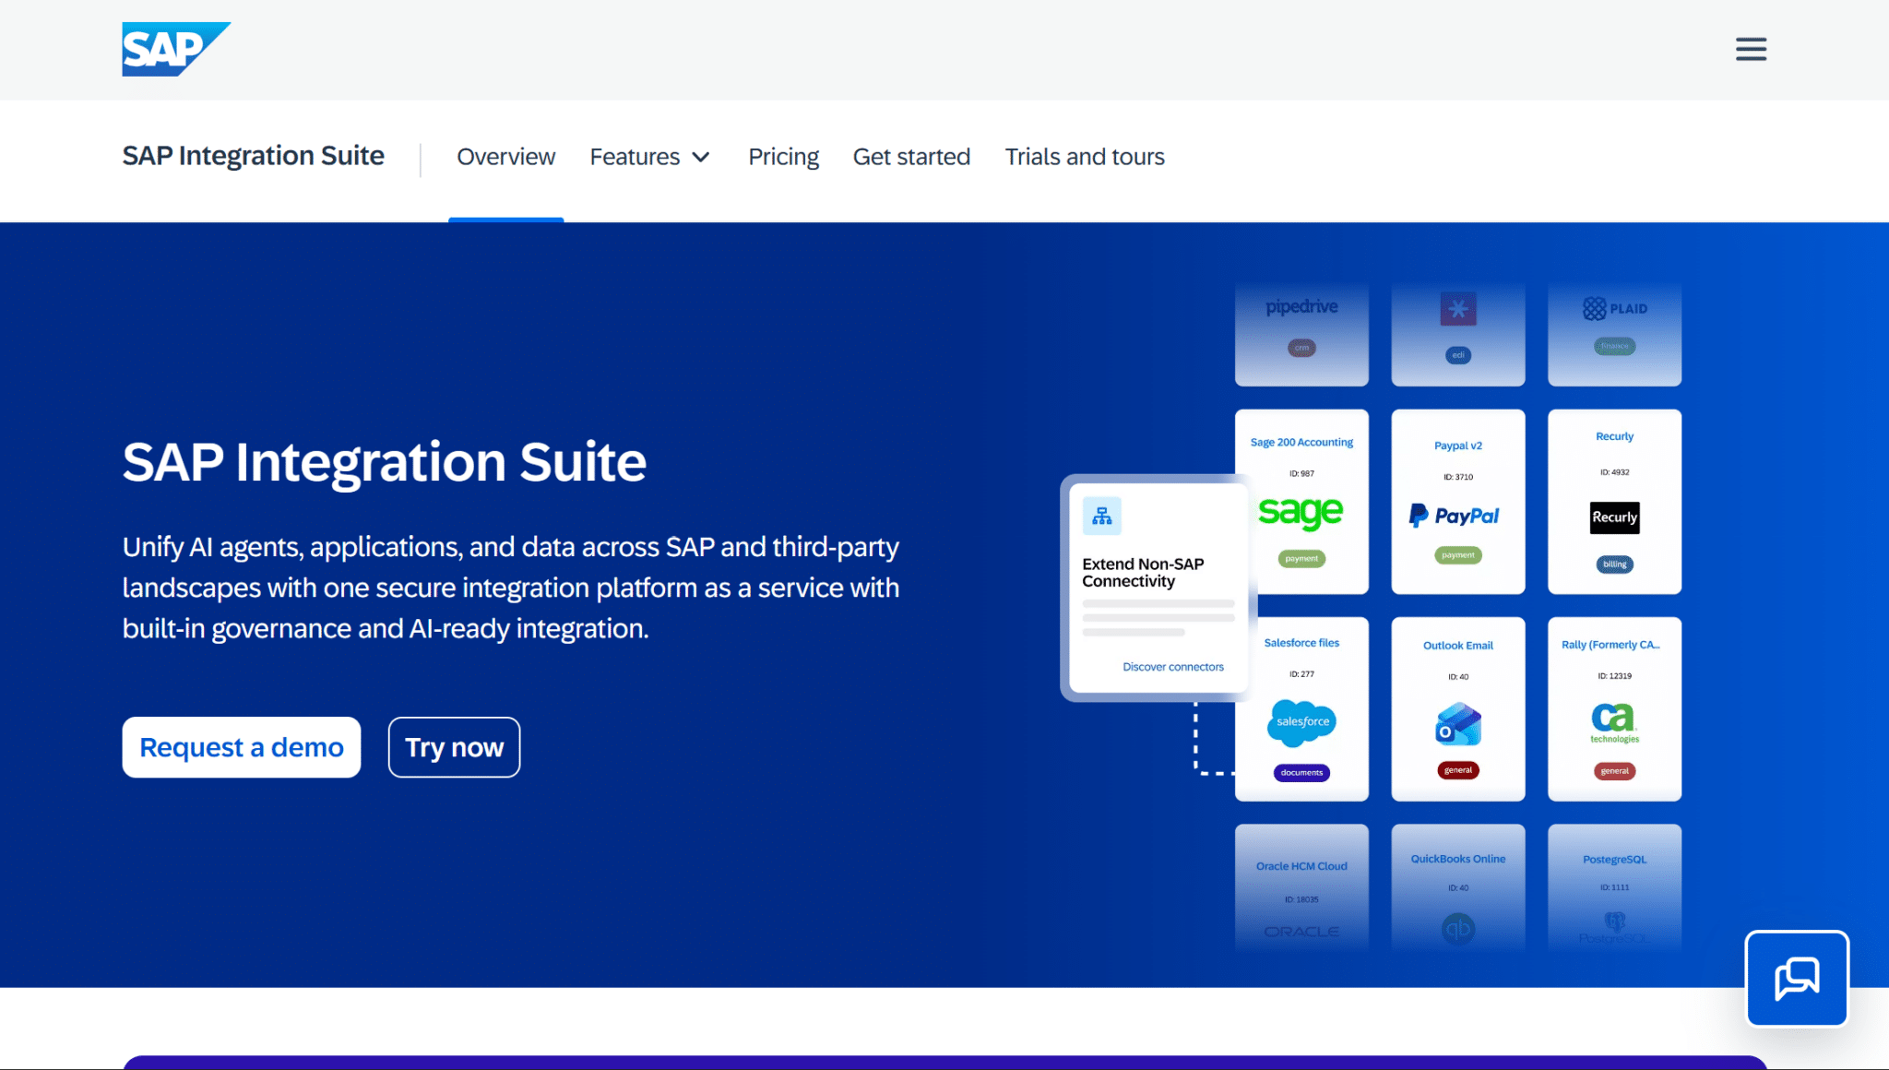The height and width of the screenshot is (1070, 1889).
Task: Select the Overview tab
Action: [x=505, y=157]
